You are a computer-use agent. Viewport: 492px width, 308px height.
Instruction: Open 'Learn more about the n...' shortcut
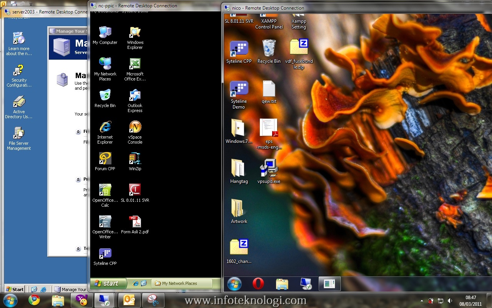pyautogui.click(x=19, y=44)
